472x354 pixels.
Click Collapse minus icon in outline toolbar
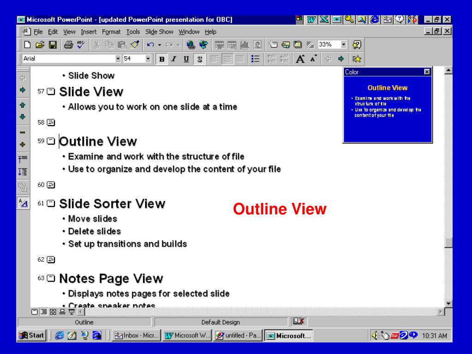(x=23, y=132)
